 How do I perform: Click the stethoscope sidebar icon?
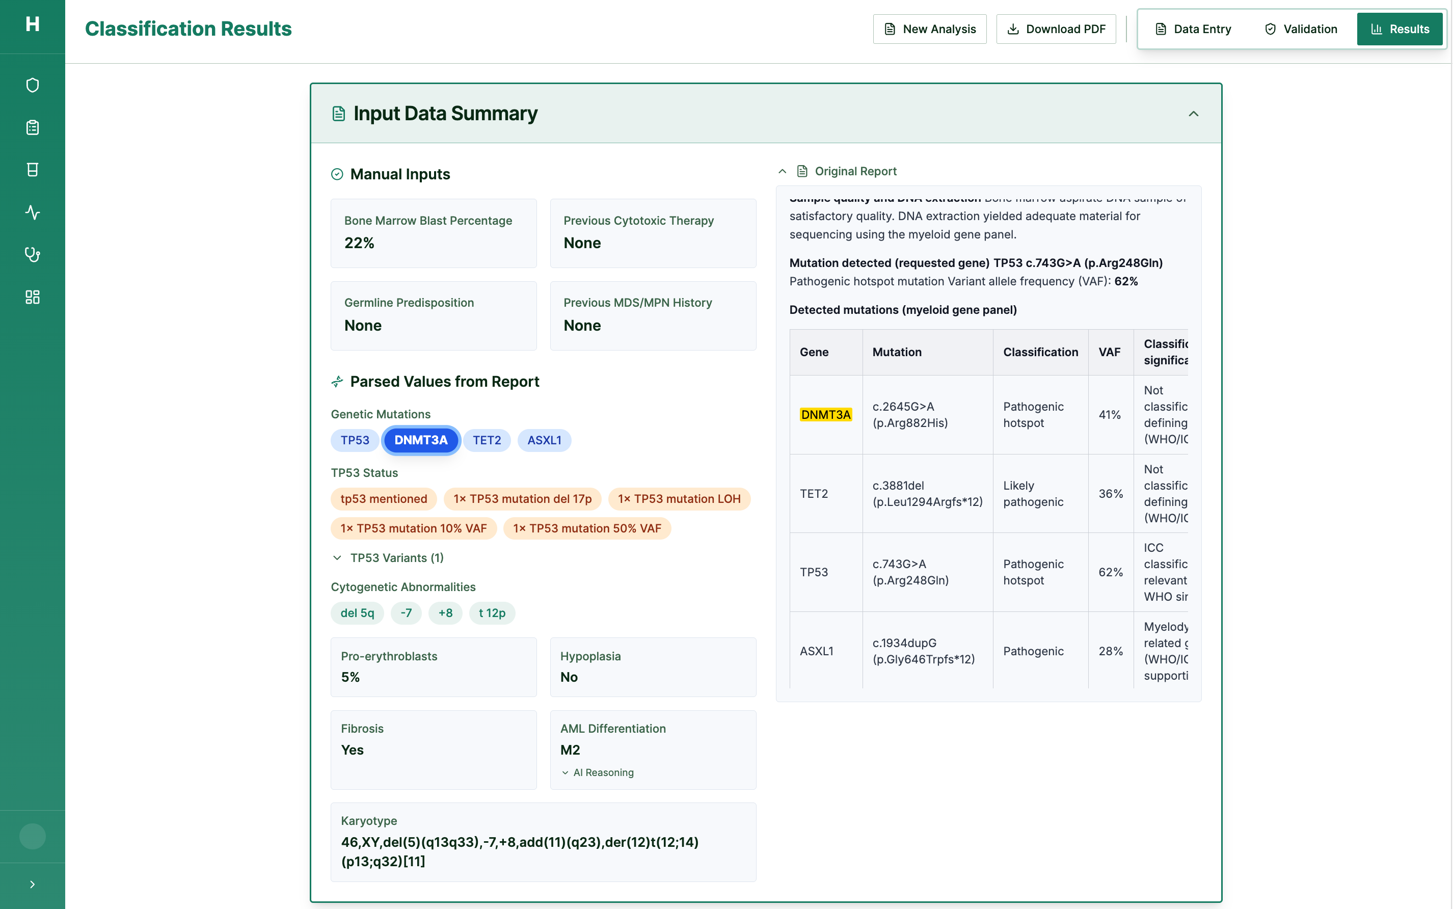pos(33,254)
